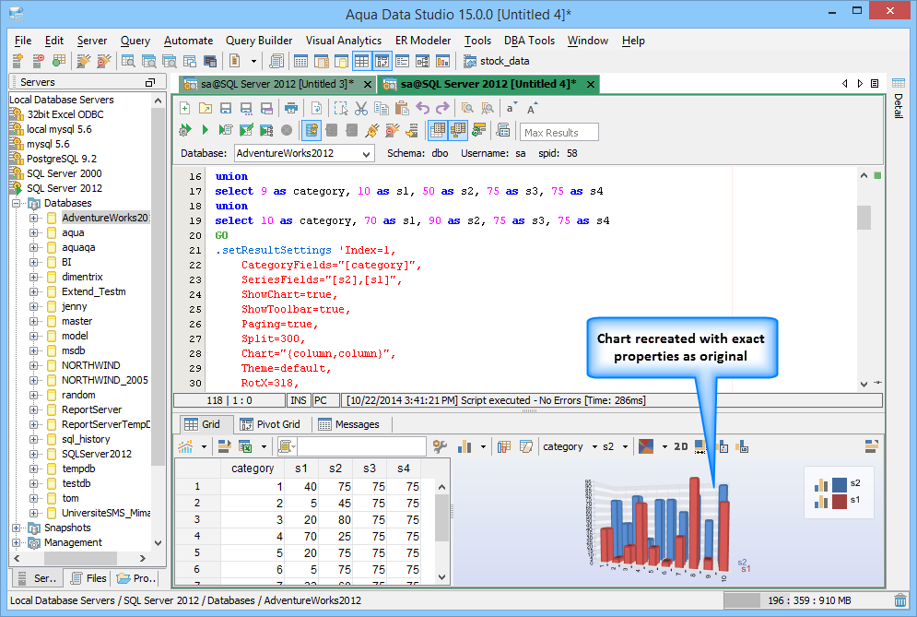The width and height of the screenshot is (917, 617).
Task: Click the row 4 header in the grid
Action: click(x=197, y=536)
